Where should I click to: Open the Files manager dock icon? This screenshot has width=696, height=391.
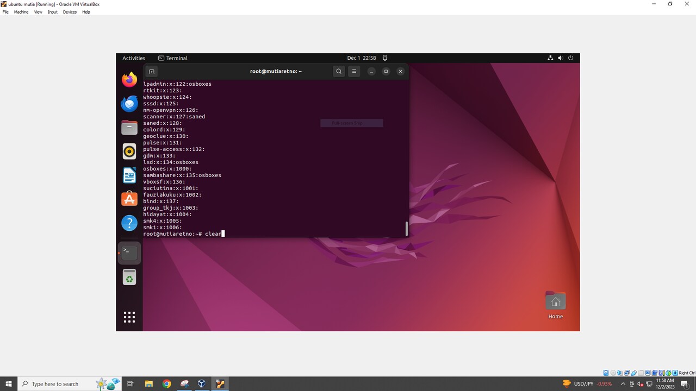pos(129,128)
